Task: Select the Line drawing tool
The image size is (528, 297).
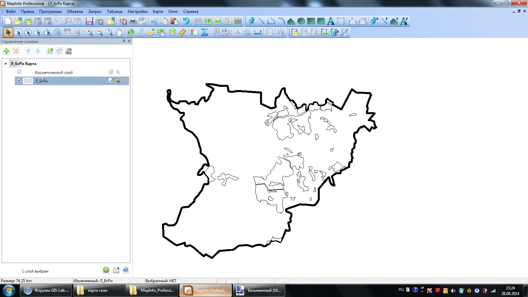Action: pos(261,21)
